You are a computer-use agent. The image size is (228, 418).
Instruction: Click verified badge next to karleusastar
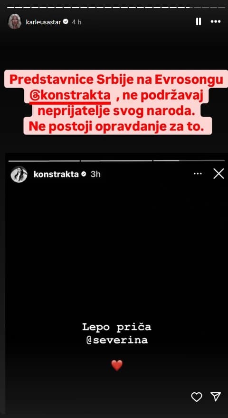coord(66,21)
